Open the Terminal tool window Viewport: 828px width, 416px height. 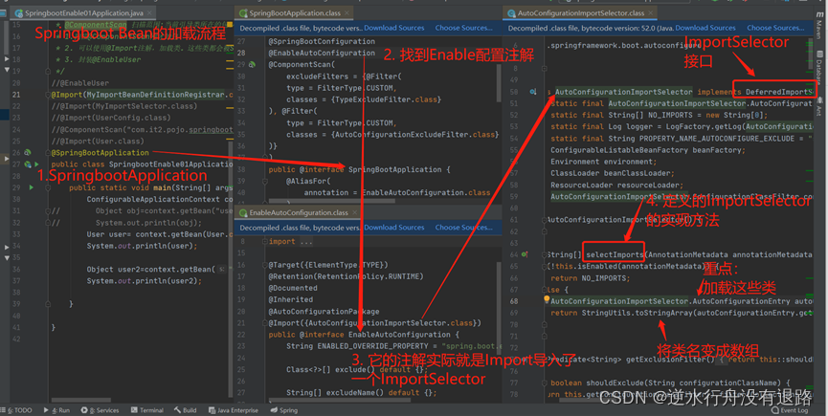coord(147,410)
